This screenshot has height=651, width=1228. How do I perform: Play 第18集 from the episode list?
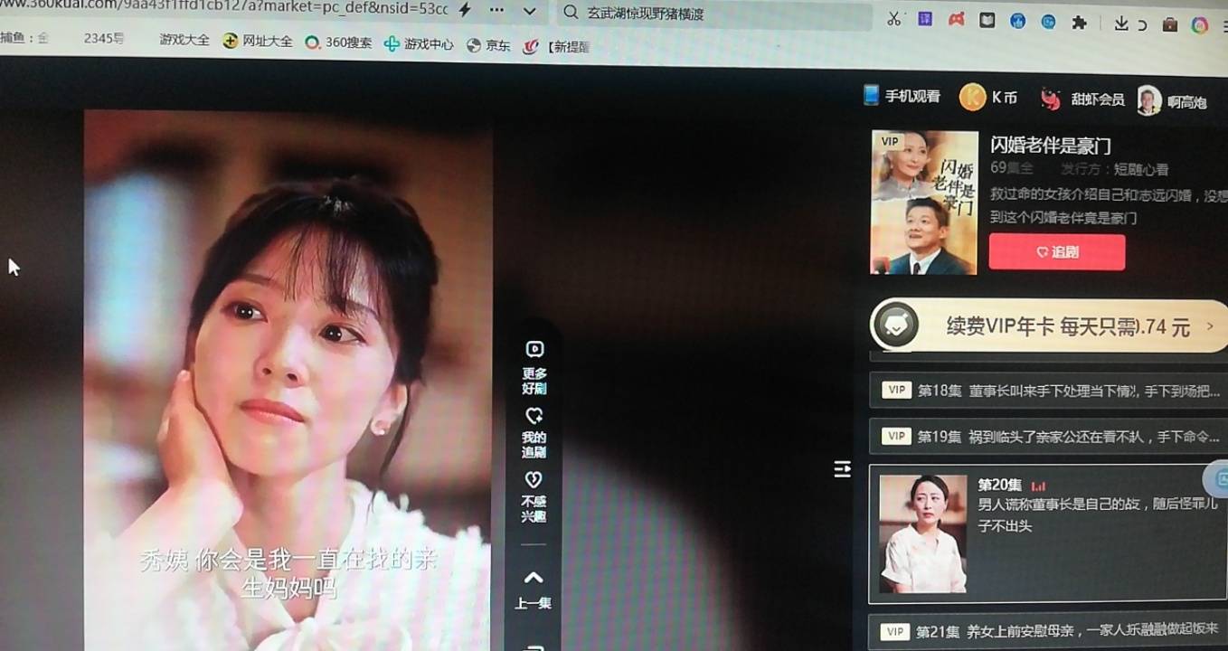click(1048, 391)
